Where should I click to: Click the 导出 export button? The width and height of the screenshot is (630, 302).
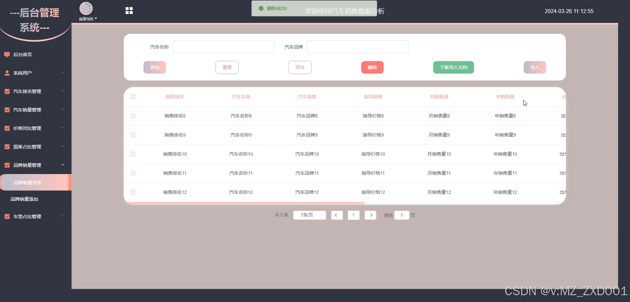tap(300, 68)
